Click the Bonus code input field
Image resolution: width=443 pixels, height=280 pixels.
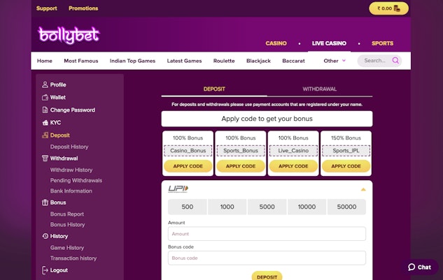coord(267,258)
